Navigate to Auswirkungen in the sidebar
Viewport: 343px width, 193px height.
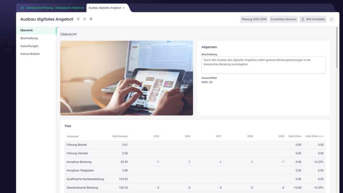point(29,46)
